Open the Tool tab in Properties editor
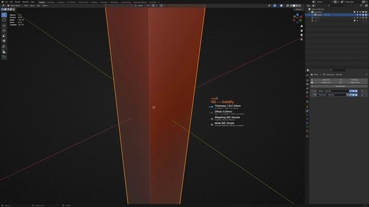 307,75
